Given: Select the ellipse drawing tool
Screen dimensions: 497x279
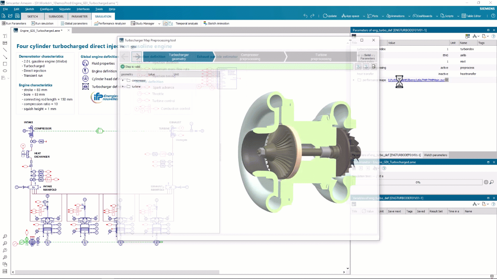Looking at the screenshot, I should 5,71.
